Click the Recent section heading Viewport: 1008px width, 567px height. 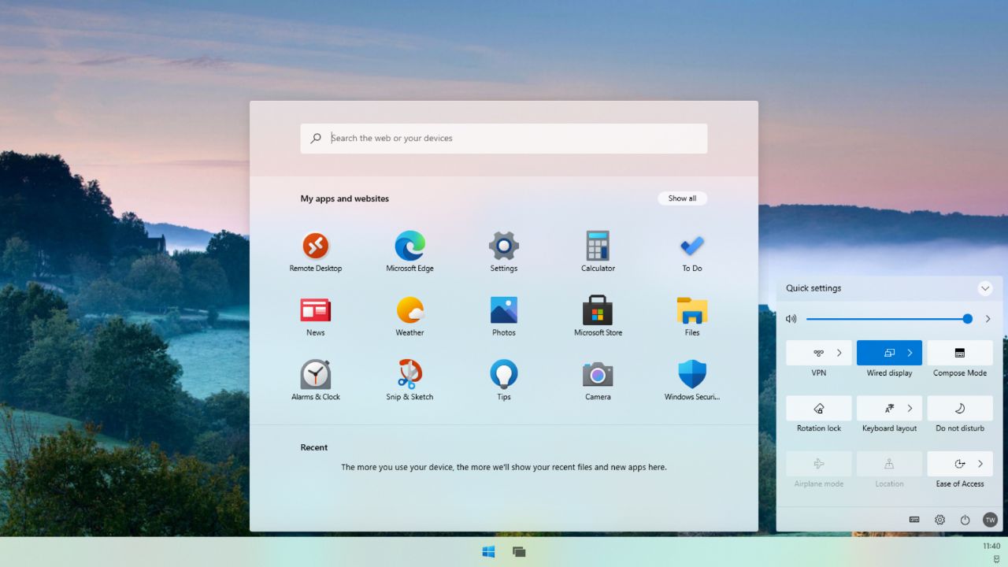coord(313,447)
